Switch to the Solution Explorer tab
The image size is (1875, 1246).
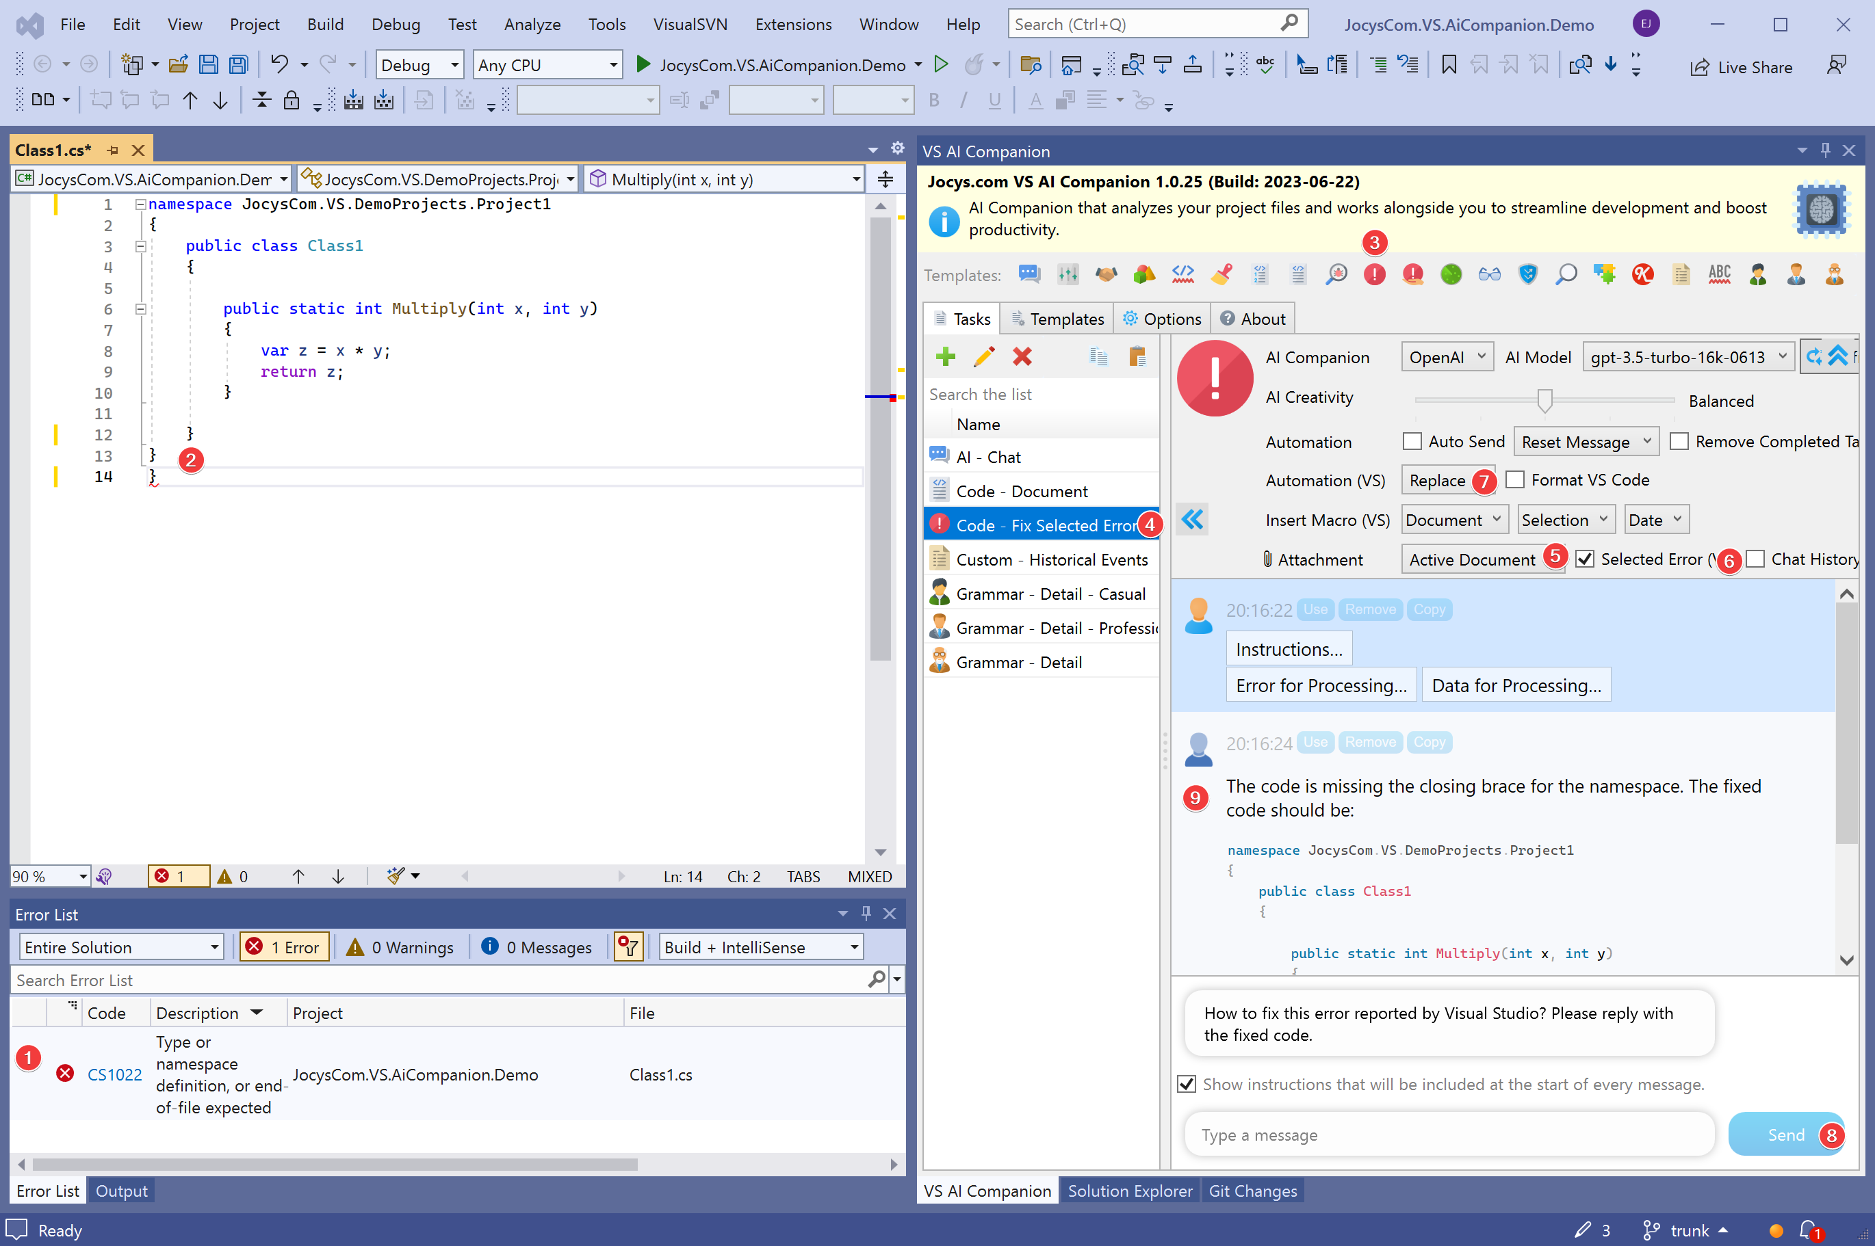pos(1129,1191)
